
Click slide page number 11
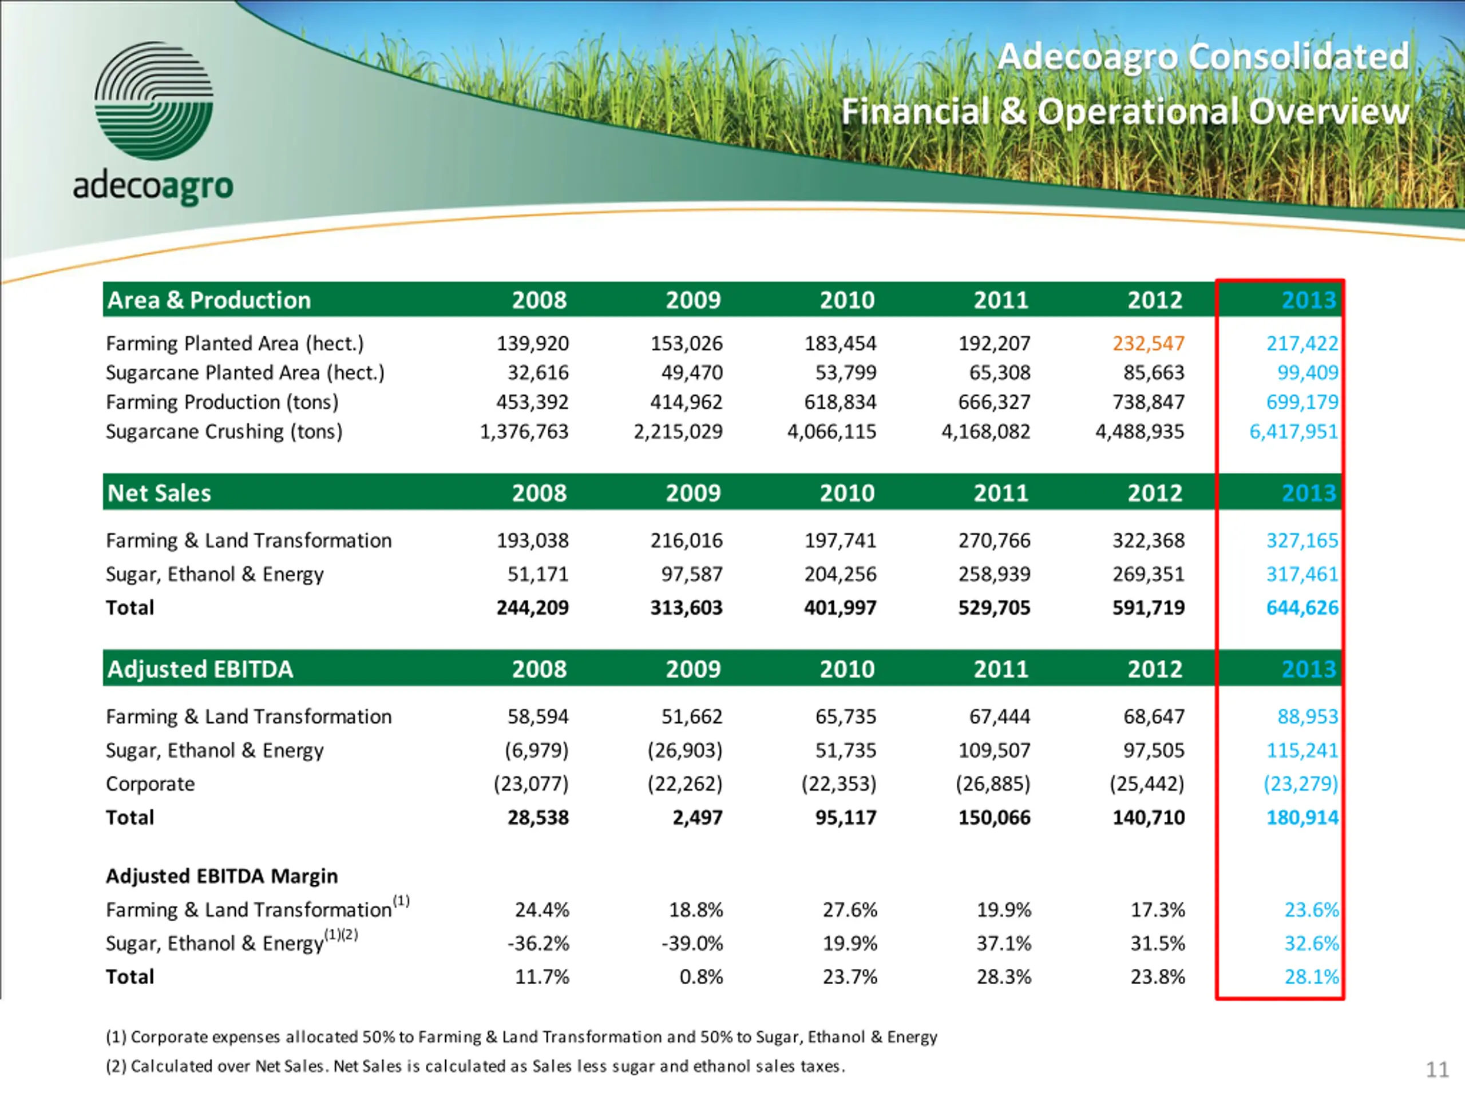[1437, 1069]
